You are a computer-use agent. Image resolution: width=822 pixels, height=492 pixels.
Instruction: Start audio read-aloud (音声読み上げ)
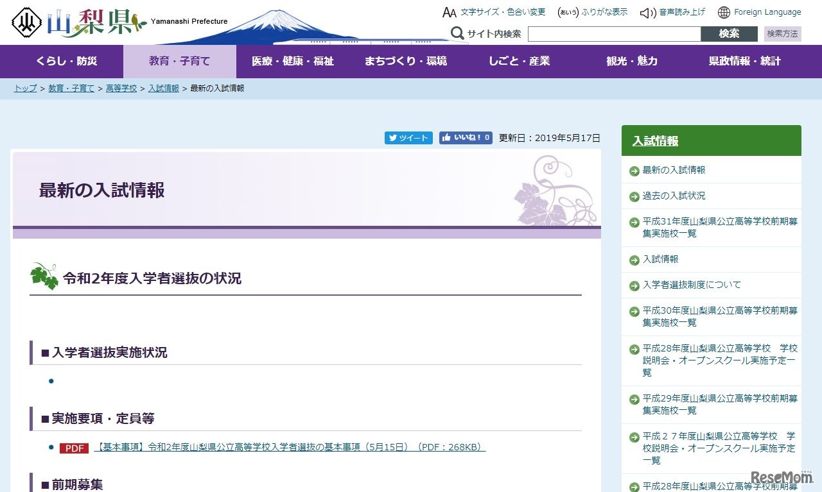click(x=673, y=12)
